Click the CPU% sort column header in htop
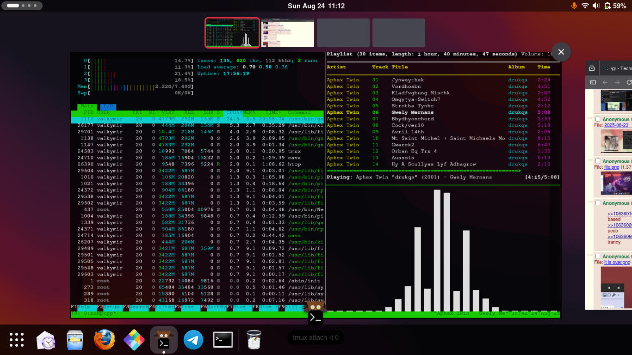632x355 pixels. [232, 112]
